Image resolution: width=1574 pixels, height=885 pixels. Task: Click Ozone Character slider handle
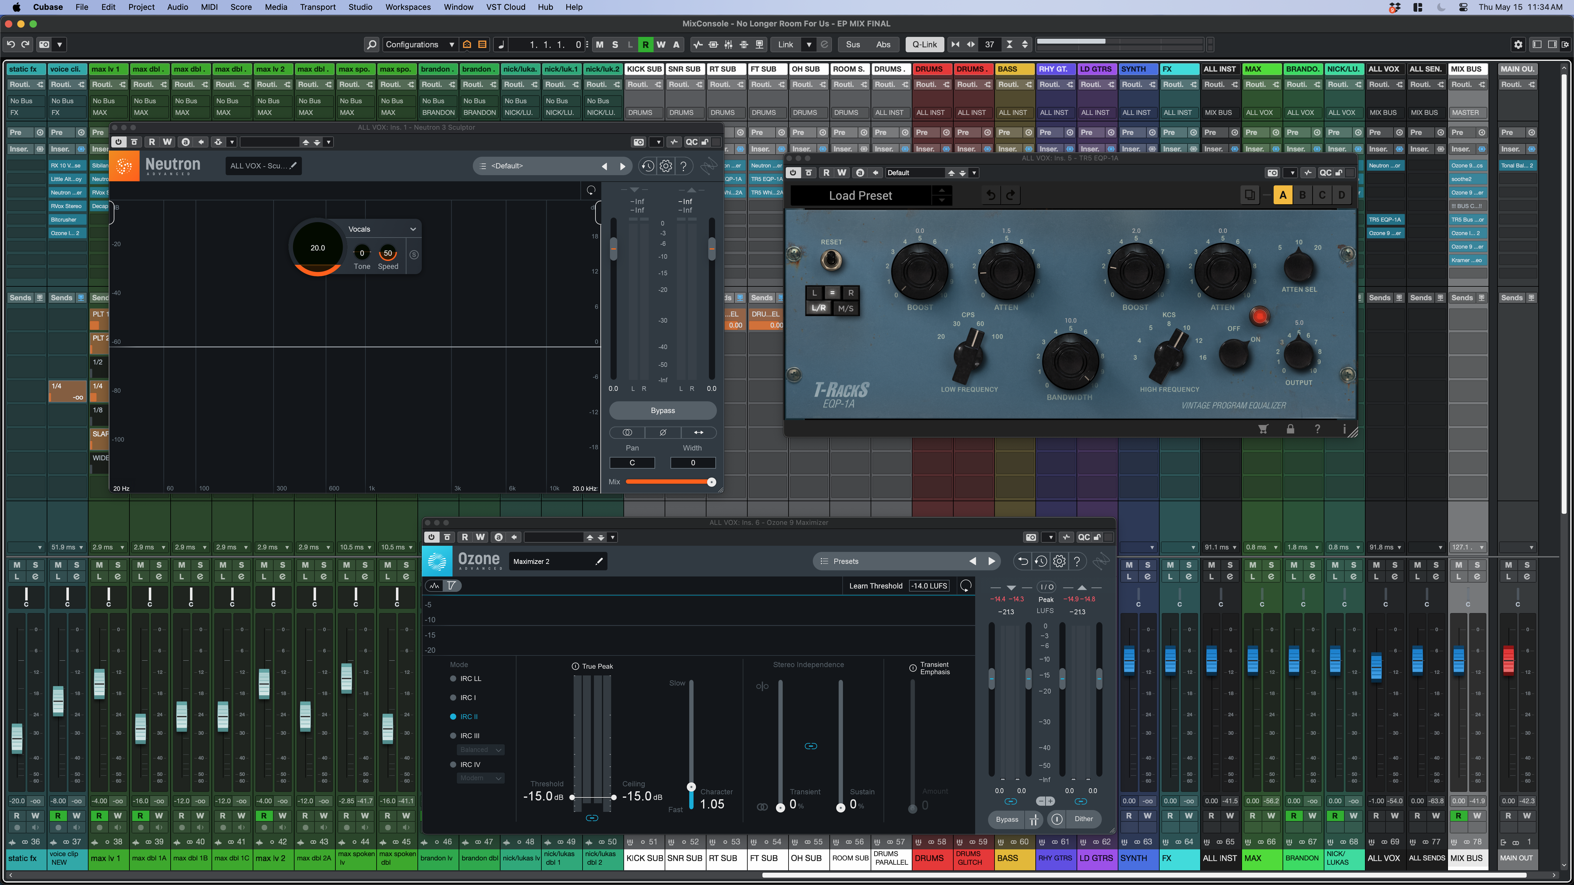[x=691, y=787]
